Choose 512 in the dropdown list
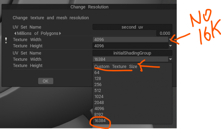This screenshot has width=221, height=129. (x=98, y=91)
